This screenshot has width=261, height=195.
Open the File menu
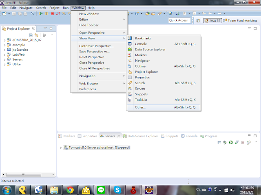click(4, 8)
